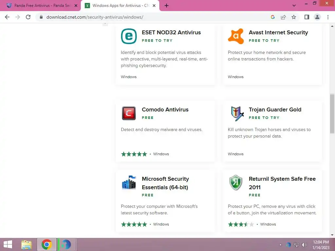Click 'Detect and destroy malware and viruses.' text
This screenshot has width=335, height=251.
pyautogui.click(x=162, y=129)
